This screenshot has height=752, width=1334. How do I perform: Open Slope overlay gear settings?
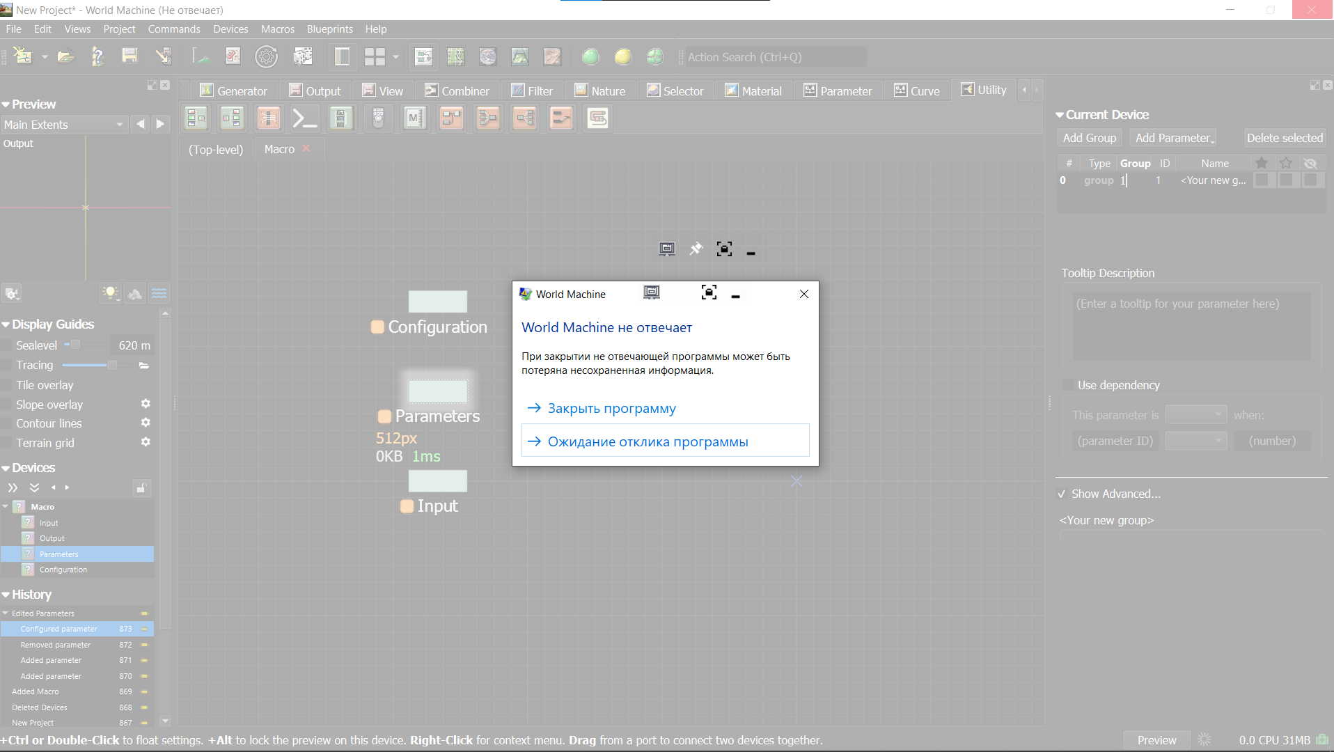coord(146,404)
